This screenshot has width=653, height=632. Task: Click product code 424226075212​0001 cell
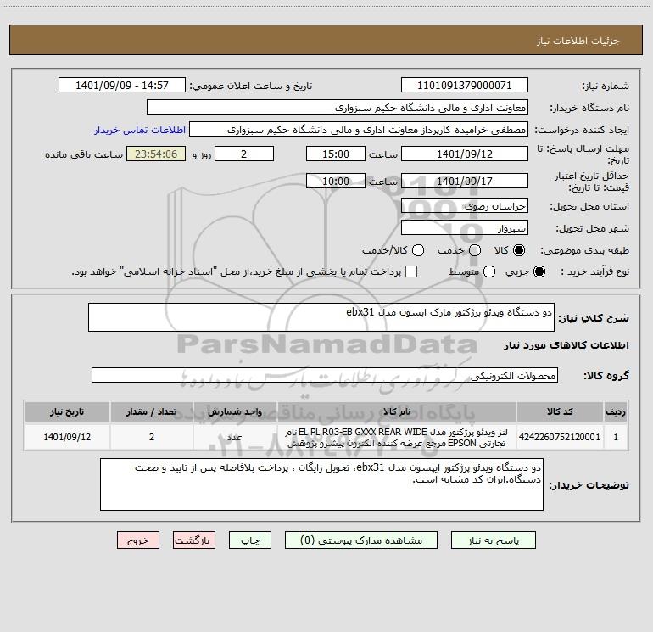click(560, 437)
